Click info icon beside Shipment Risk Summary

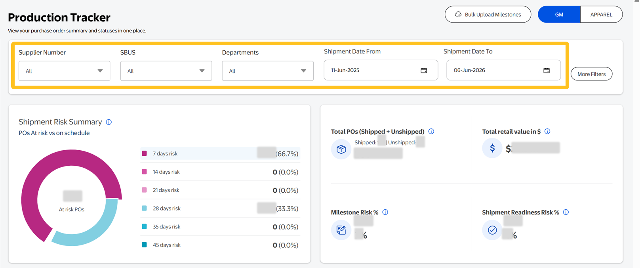point(109,122)
